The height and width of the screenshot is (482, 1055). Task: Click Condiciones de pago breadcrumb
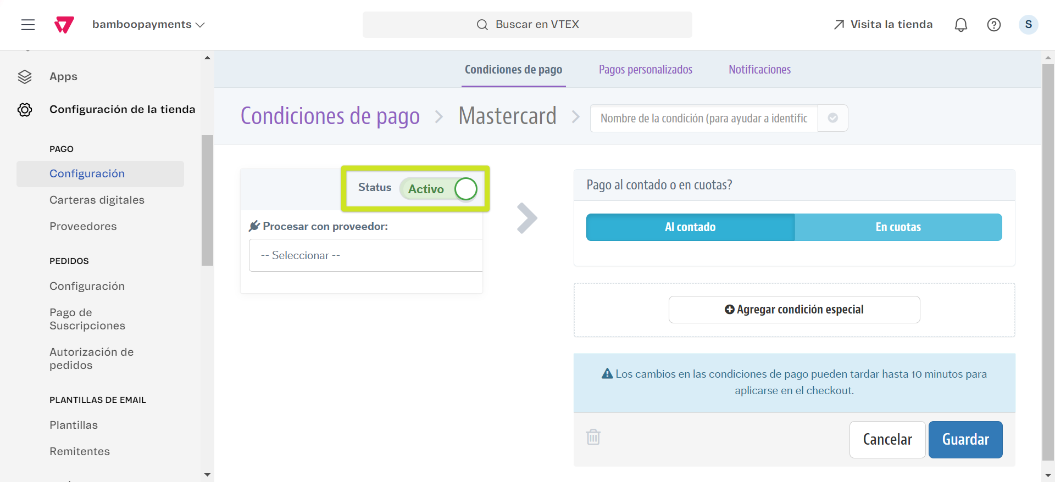point(330,116)
